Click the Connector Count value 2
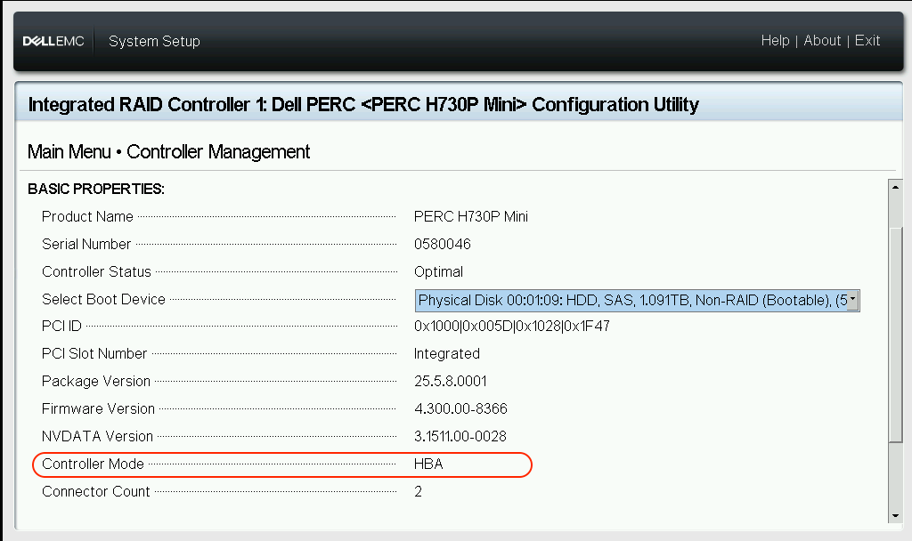Screen dimensions: 912x541 419,491
